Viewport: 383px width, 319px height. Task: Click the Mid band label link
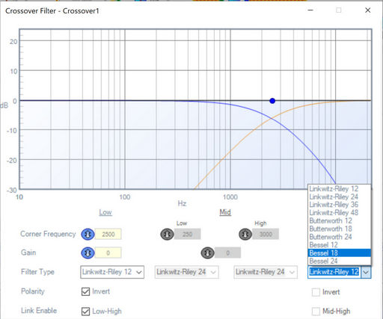click(x=225, y=212)
